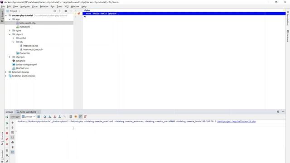
Task: Select hello-world.php debug session tab
Action: [x=28, y=112]
